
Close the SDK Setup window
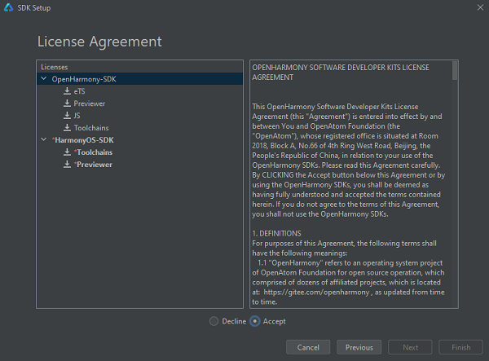[475, 7]
